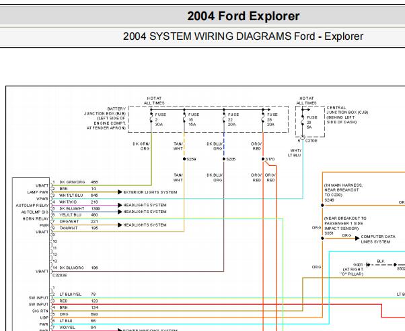Screen dimensions: 405x331
Task: Select the "FUSE 28 20A" label
Action: tap(272, 119)
